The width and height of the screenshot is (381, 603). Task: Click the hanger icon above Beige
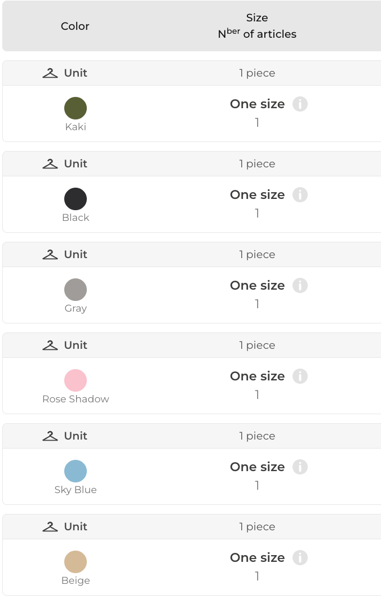50,527
